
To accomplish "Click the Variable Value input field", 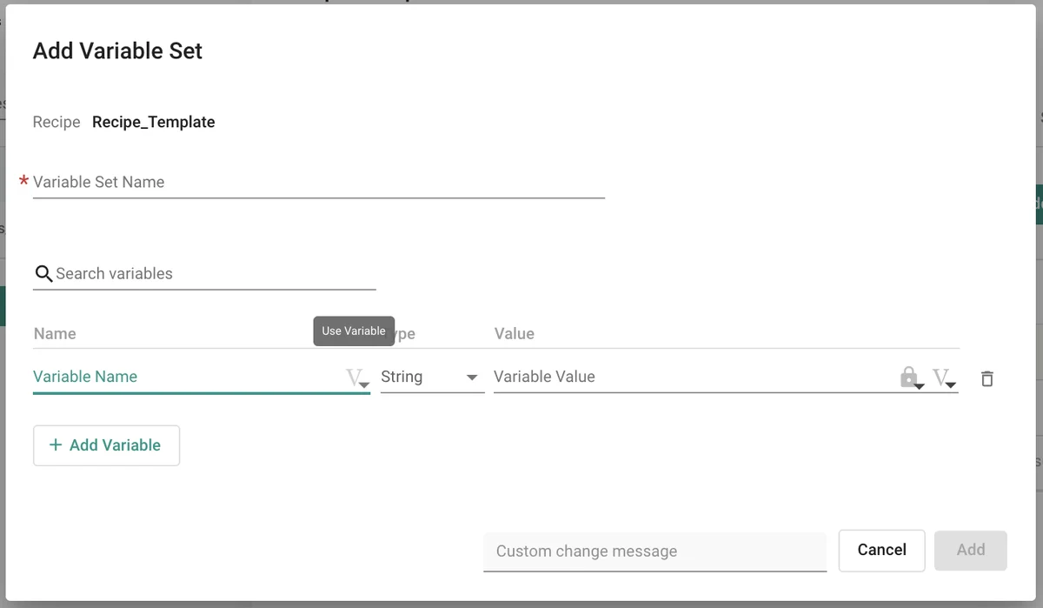I will coord(691,377).
